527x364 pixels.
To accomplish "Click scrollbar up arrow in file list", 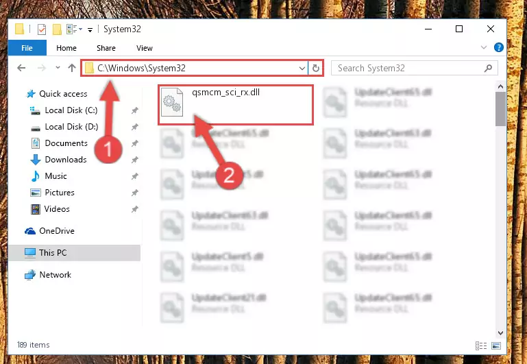I will point(500,86).
